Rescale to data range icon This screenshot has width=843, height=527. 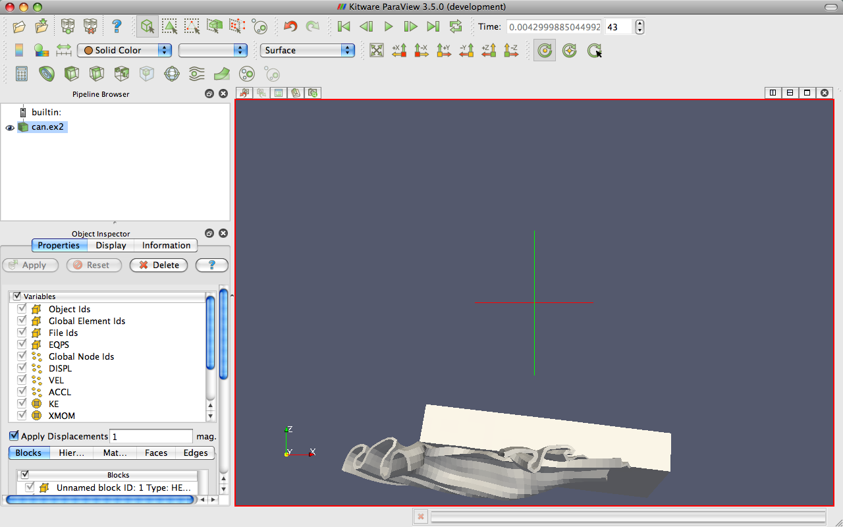click(64, 50)
